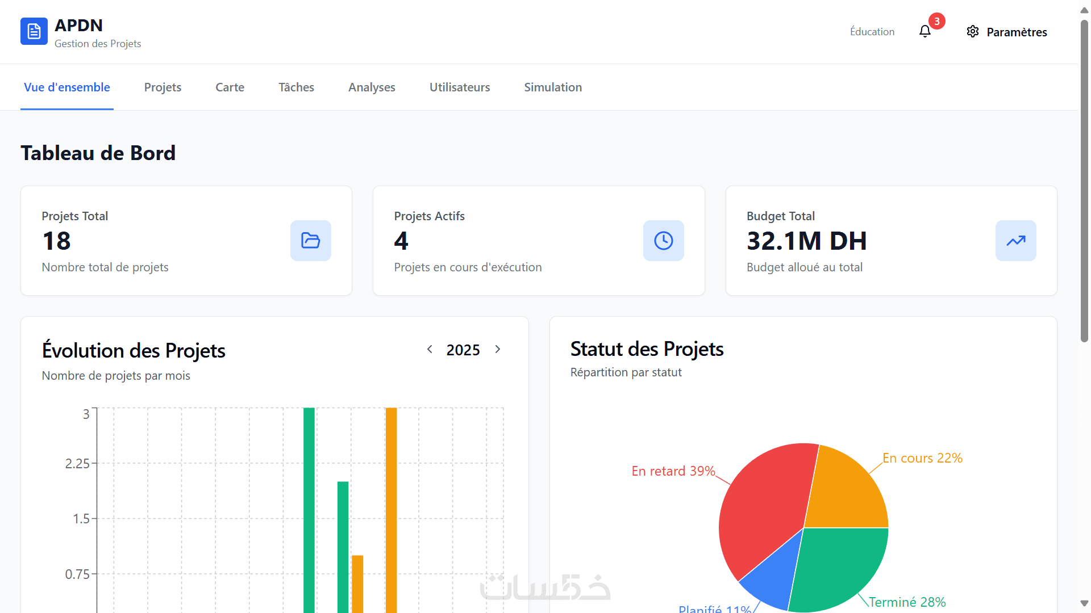Click the trending arrow icon in Budget Total
The height and width of the screenshot is (613, 1091).
coord(1015,241)
